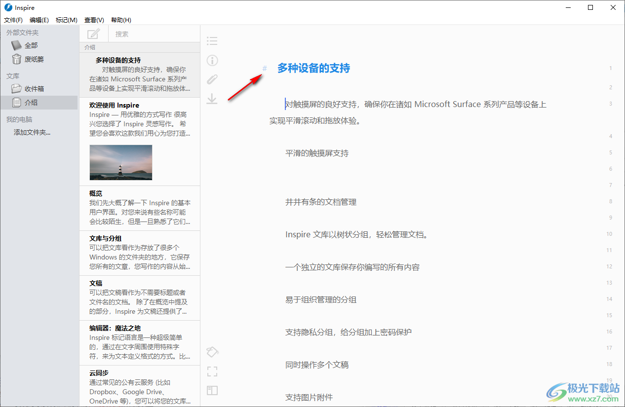This screenshot has width=625, height=407.
Task: Toggle fullscreen mode icon
Action: click(x=212, y=371)
